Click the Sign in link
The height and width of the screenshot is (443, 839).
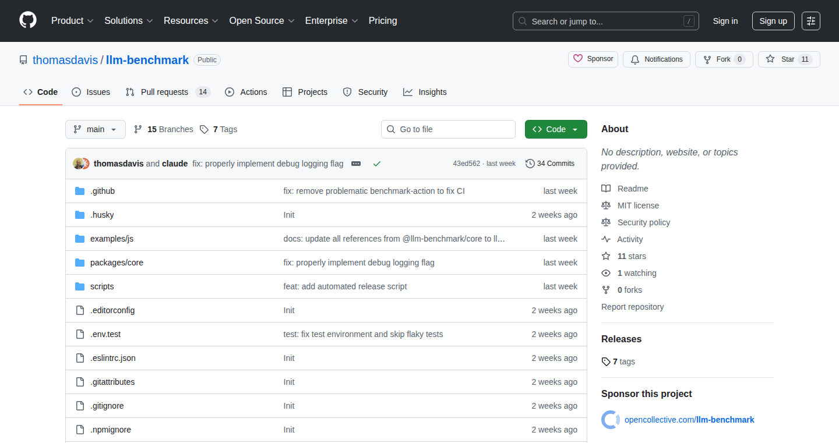tap(725, 21)
